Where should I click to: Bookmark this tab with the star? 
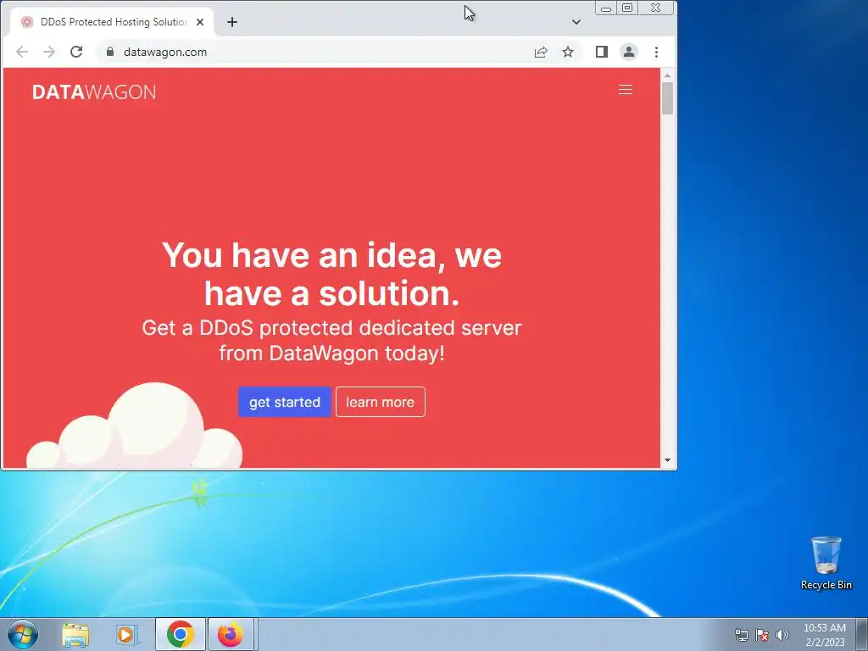pos(568,52)
